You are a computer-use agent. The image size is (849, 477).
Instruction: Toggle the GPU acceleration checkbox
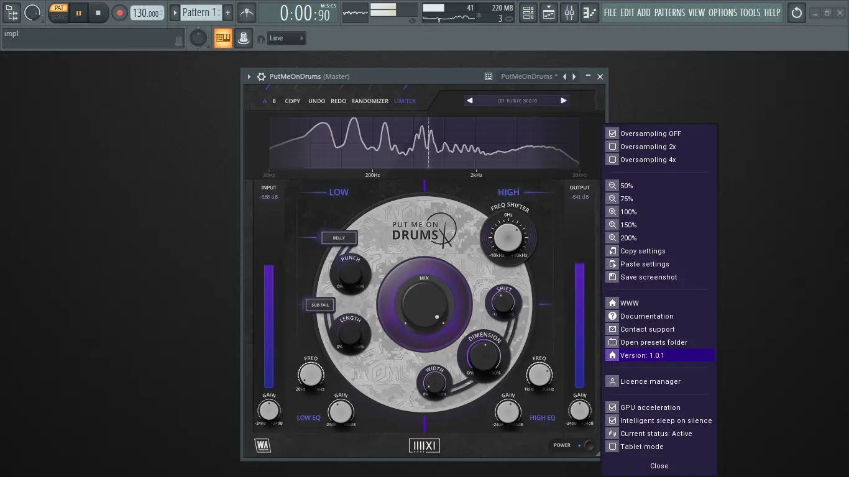[613, 407]
